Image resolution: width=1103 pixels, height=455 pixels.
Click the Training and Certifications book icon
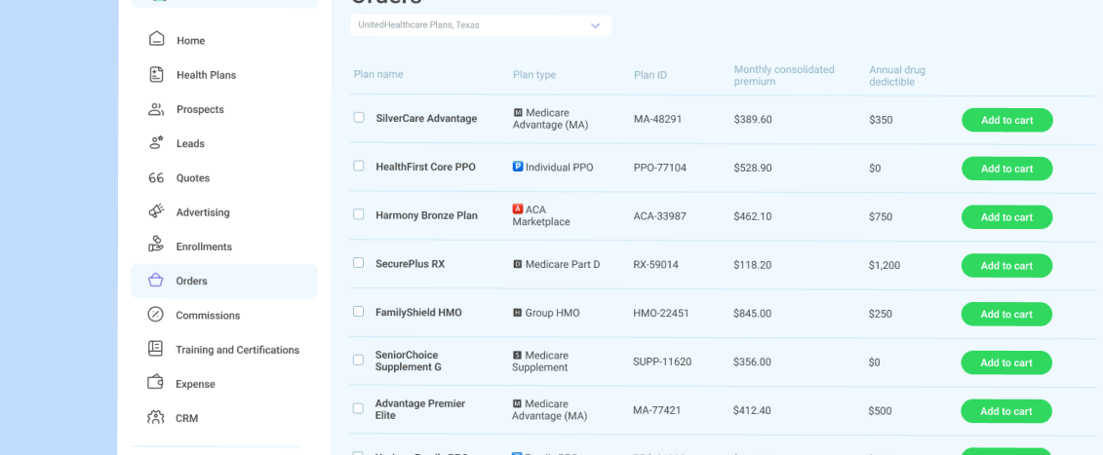tap(155, 348)
